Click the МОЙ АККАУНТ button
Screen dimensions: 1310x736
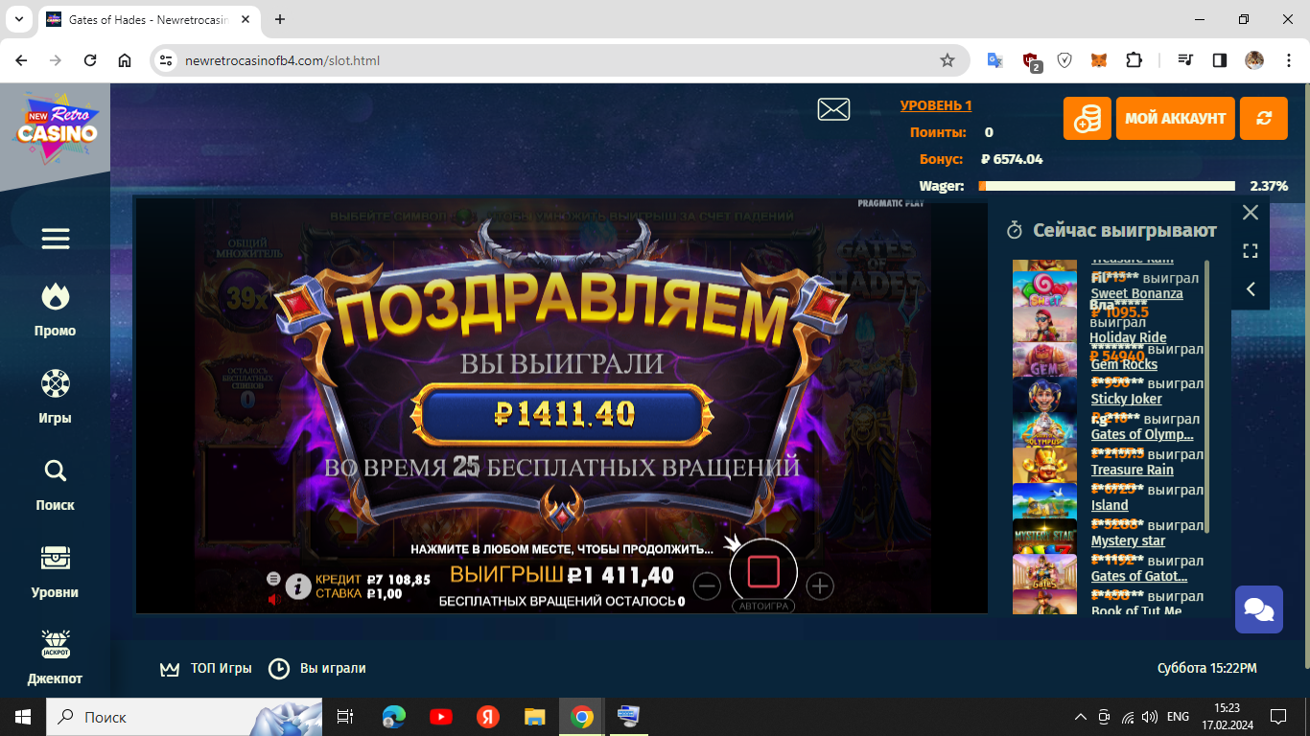pyautogui.click(x=1175, y=118)
